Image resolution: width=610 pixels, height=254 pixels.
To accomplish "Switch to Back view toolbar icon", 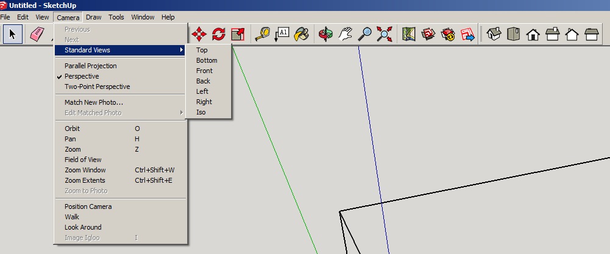I will pos(572,34).
